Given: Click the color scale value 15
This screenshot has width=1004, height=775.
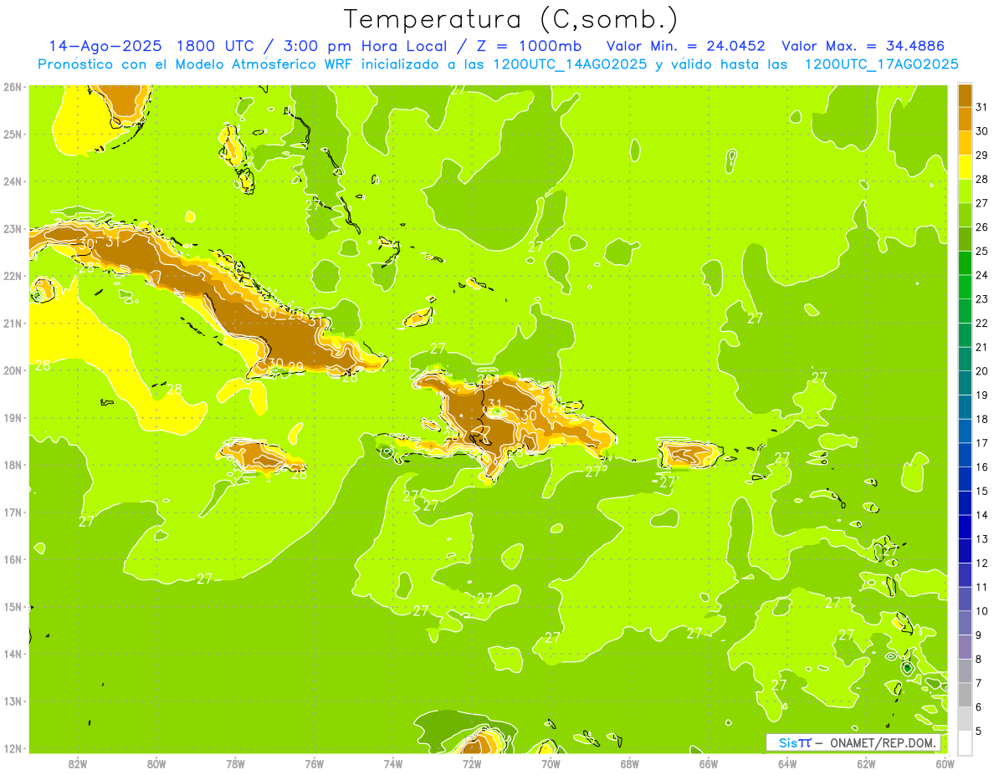Looking at the screenshot, I should pyautogui.click(x=981, y=491).
